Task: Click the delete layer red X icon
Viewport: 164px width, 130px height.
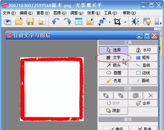Action: (x=150, y=96)
